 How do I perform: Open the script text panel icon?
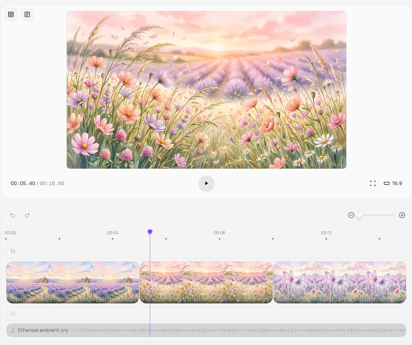click(27, 14)
